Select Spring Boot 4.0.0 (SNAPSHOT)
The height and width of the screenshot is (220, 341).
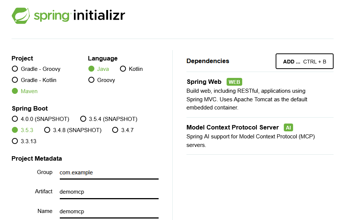15,119
